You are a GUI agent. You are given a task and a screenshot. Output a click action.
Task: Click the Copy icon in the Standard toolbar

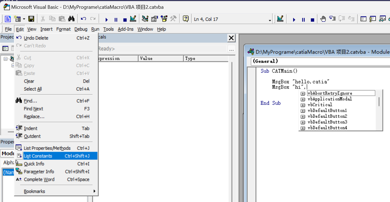pos(52,19)
